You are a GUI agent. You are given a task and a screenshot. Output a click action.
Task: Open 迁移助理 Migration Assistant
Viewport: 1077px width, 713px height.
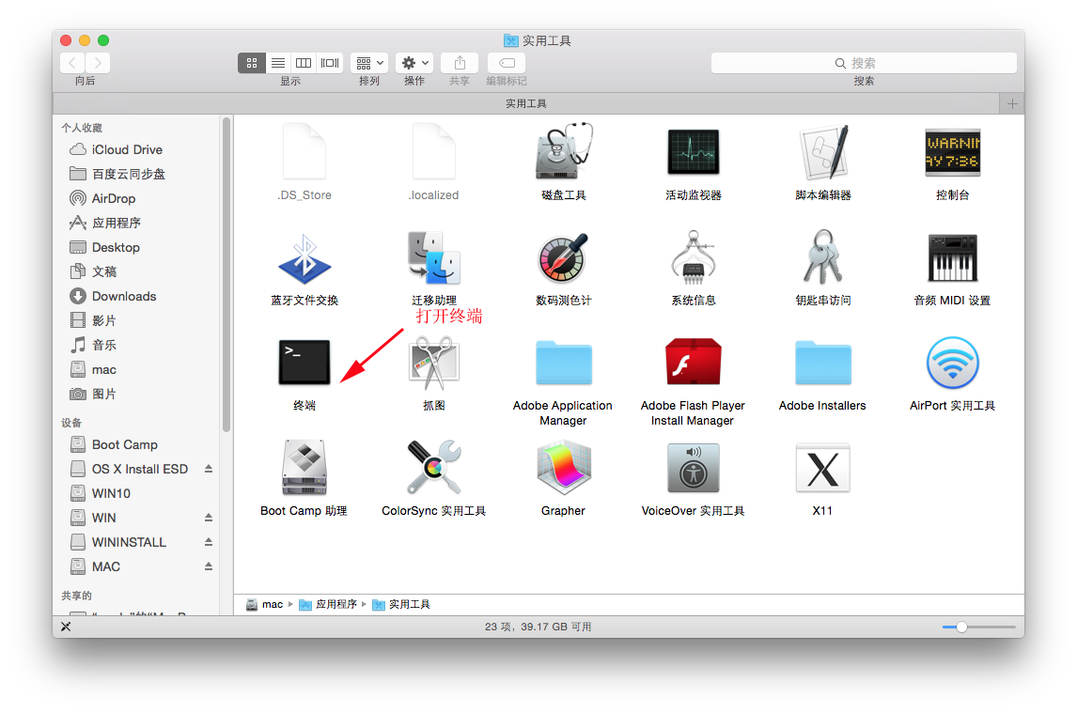tap(434, 258)
